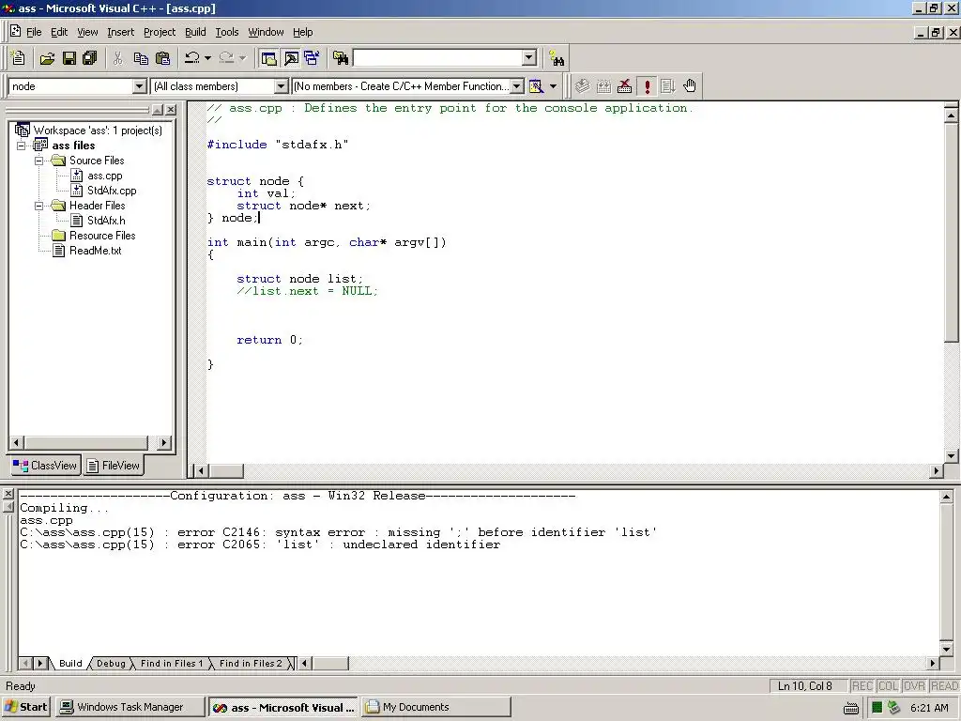Click the Insert Breakpoint hand icon
This screenshot has width=961, height=721.
click(x=690, y=86)
